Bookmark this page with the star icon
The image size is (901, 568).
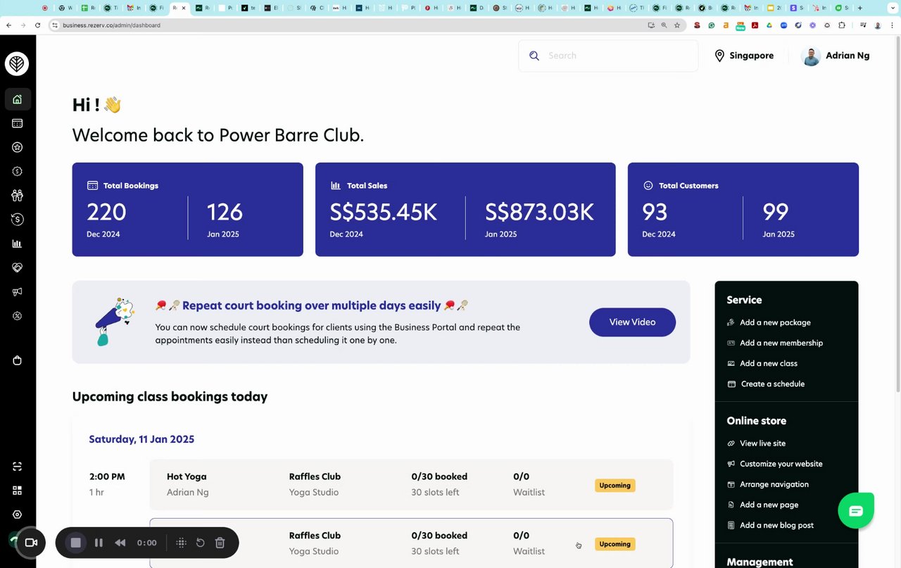pos(677,25)
